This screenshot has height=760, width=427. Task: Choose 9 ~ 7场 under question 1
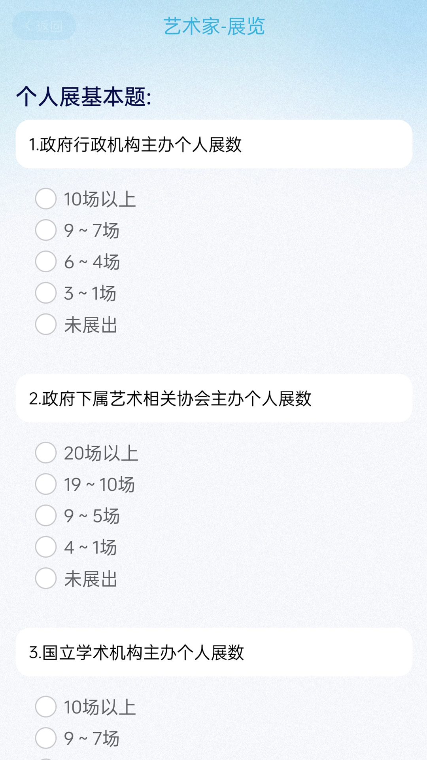(x=46, y=230)
